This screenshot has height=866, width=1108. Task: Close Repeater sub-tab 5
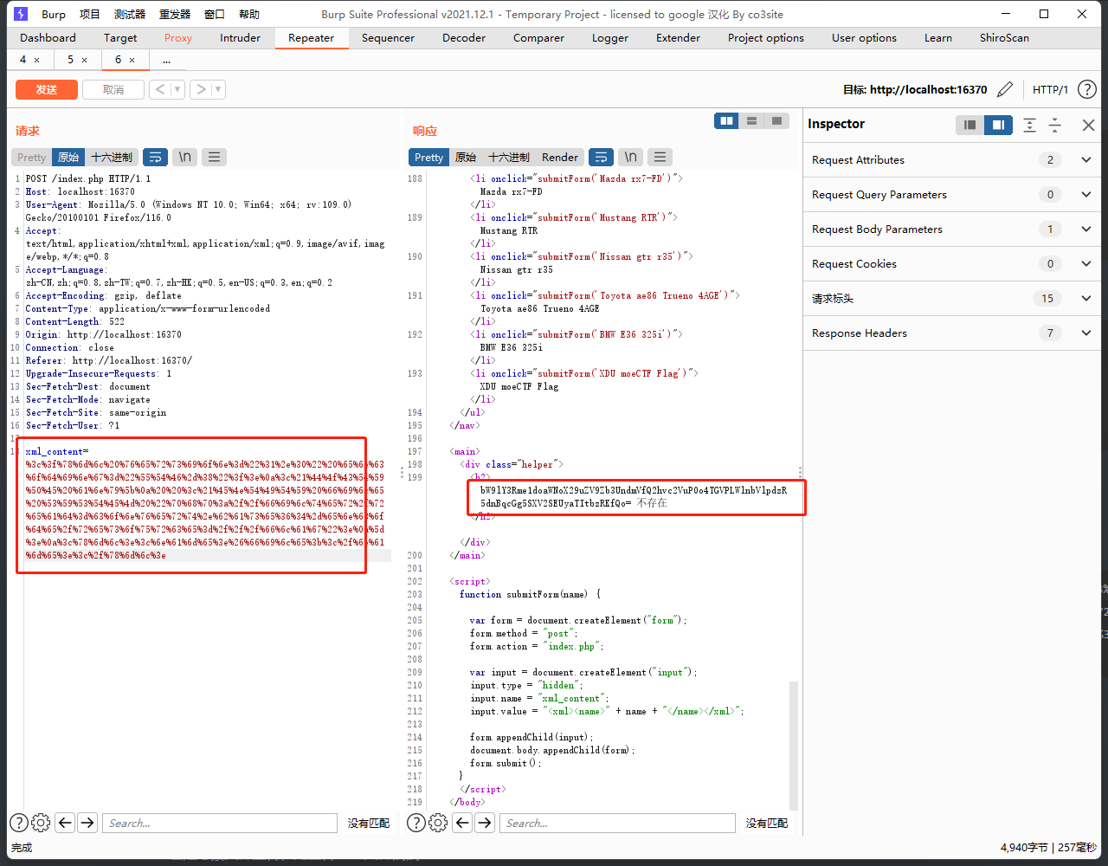coord(84,60)
